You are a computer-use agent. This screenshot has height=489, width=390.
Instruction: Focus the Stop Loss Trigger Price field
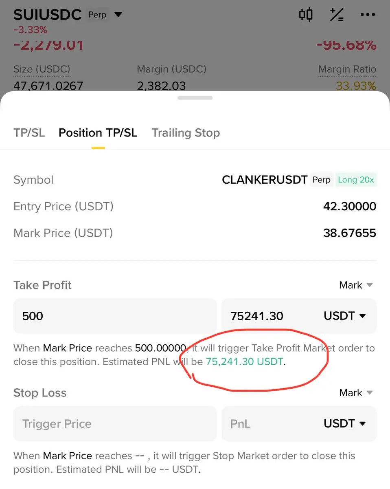(115, 423)
